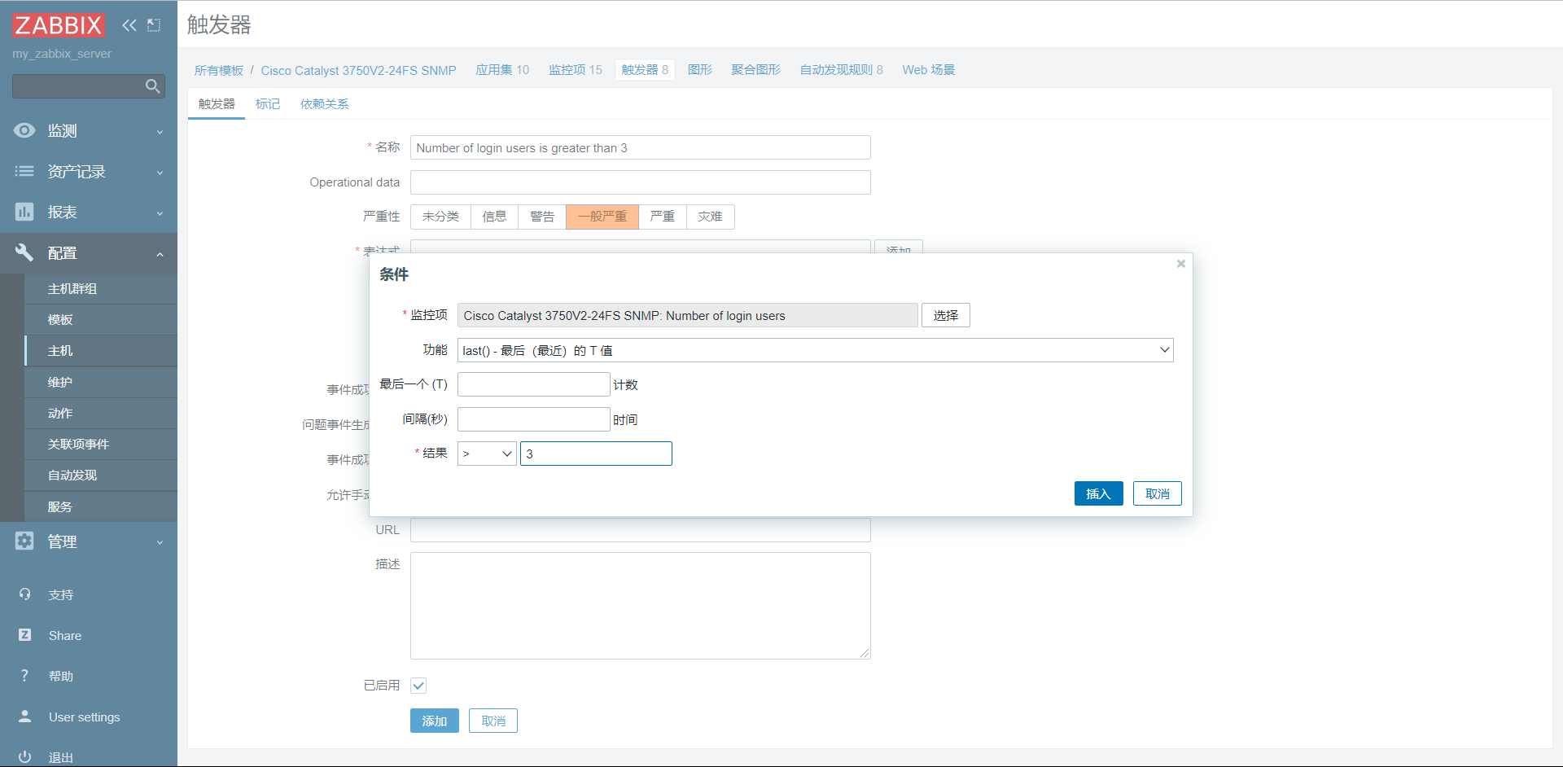
Task: Open the Web 场景 link
Action: coord(929,70)
